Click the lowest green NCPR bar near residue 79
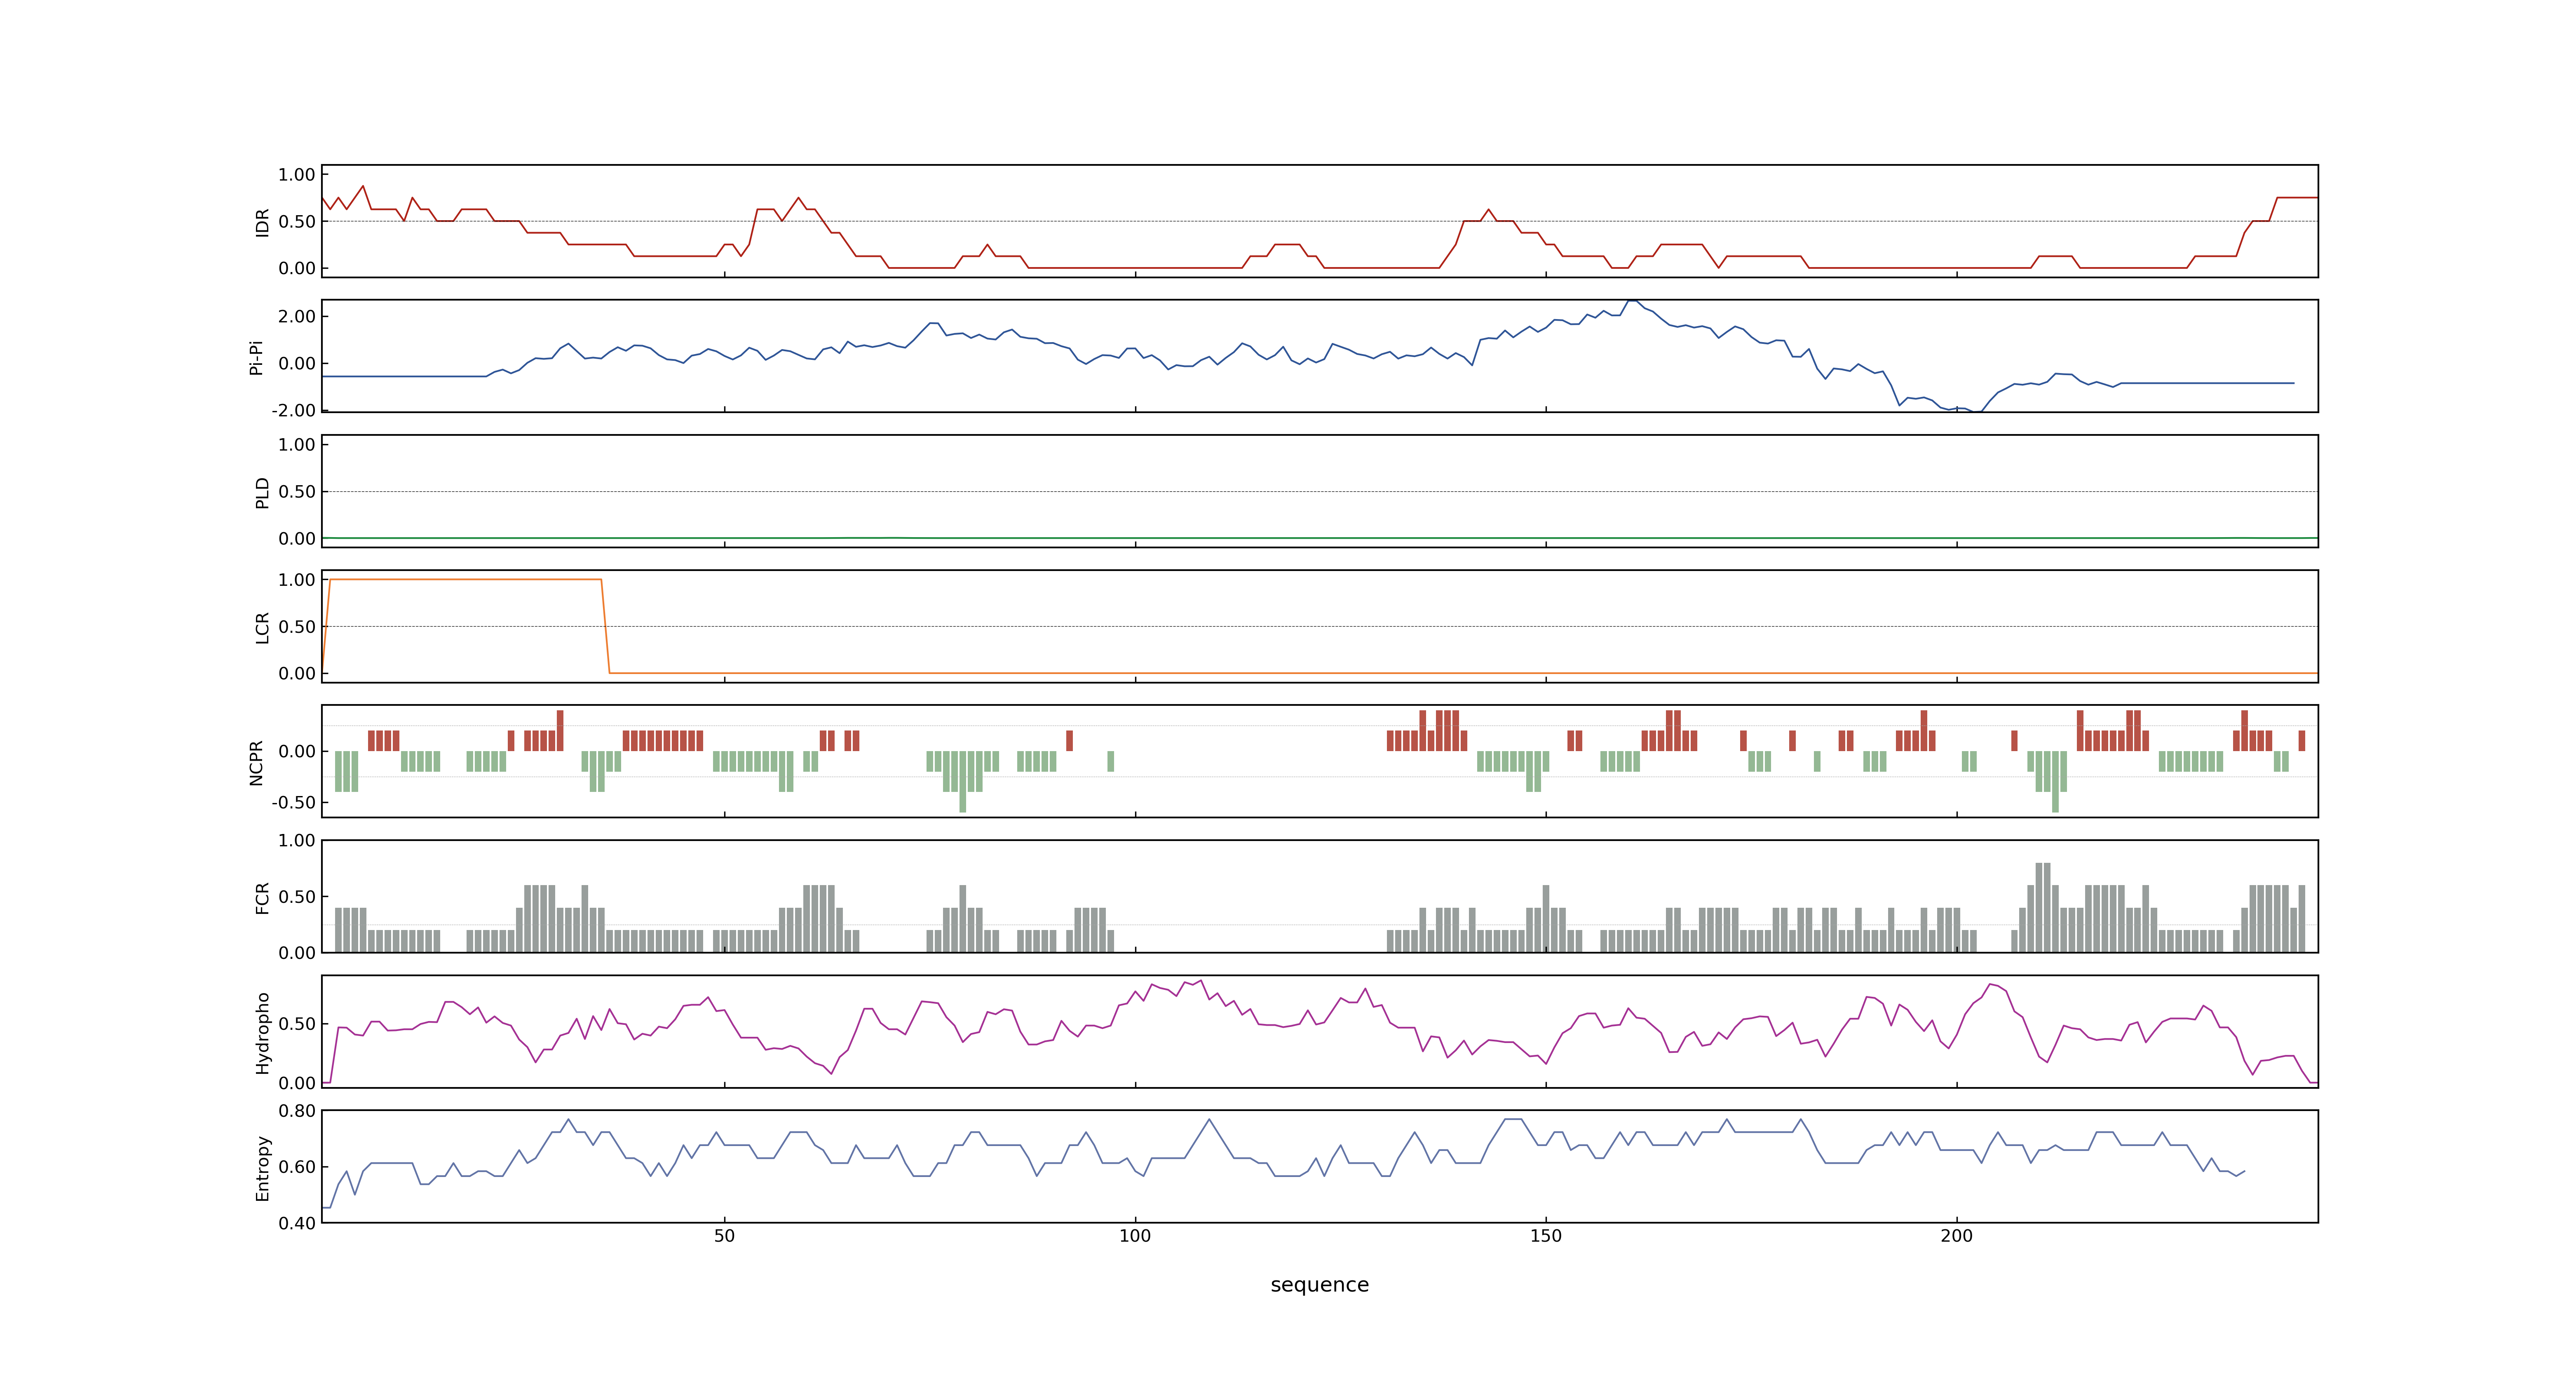The image size is (2576, 1374). 963,782
